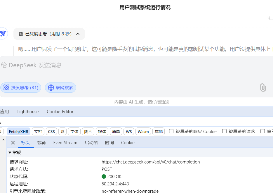This screenshot has height=193, width=273.
Task: Check the 被屏蔽的响应 Cookie checkbox
Action: click(x=171, y=131)
